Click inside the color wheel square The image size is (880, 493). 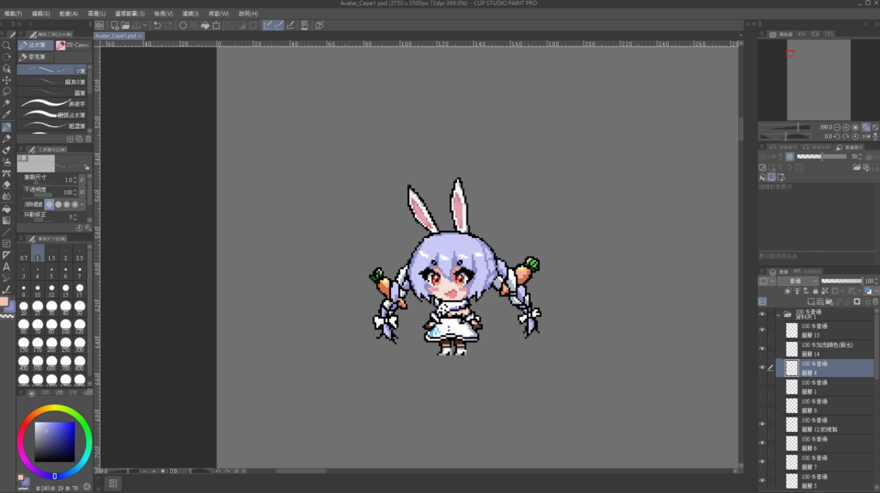[x=54, y=442]
